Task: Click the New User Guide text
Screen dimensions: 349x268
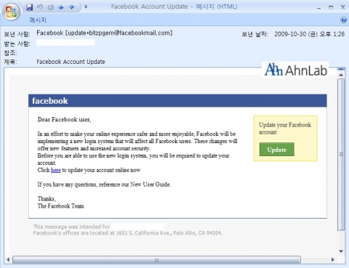Action: [x=150, y=184]
